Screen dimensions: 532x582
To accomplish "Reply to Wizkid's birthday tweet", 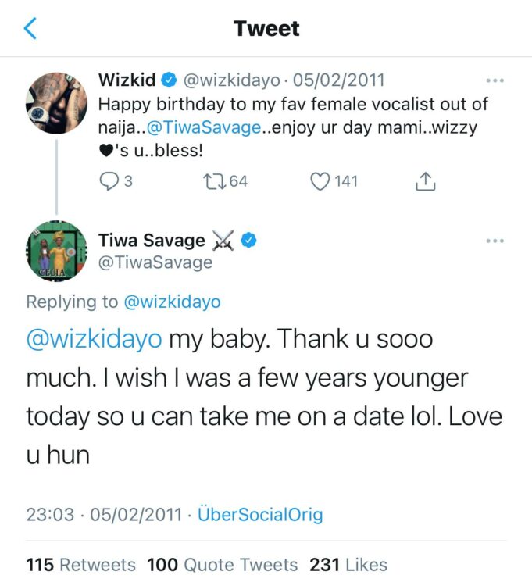I will click(x=108, y=181).
